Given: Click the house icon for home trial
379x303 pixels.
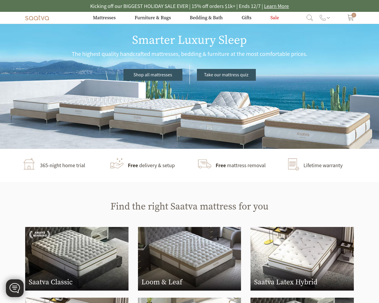Looking at the screenshot, I should click(x=29, y=164).
